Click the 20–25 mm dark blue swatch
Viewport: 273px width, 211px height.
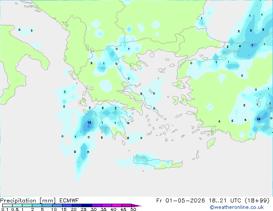[77, 205]
